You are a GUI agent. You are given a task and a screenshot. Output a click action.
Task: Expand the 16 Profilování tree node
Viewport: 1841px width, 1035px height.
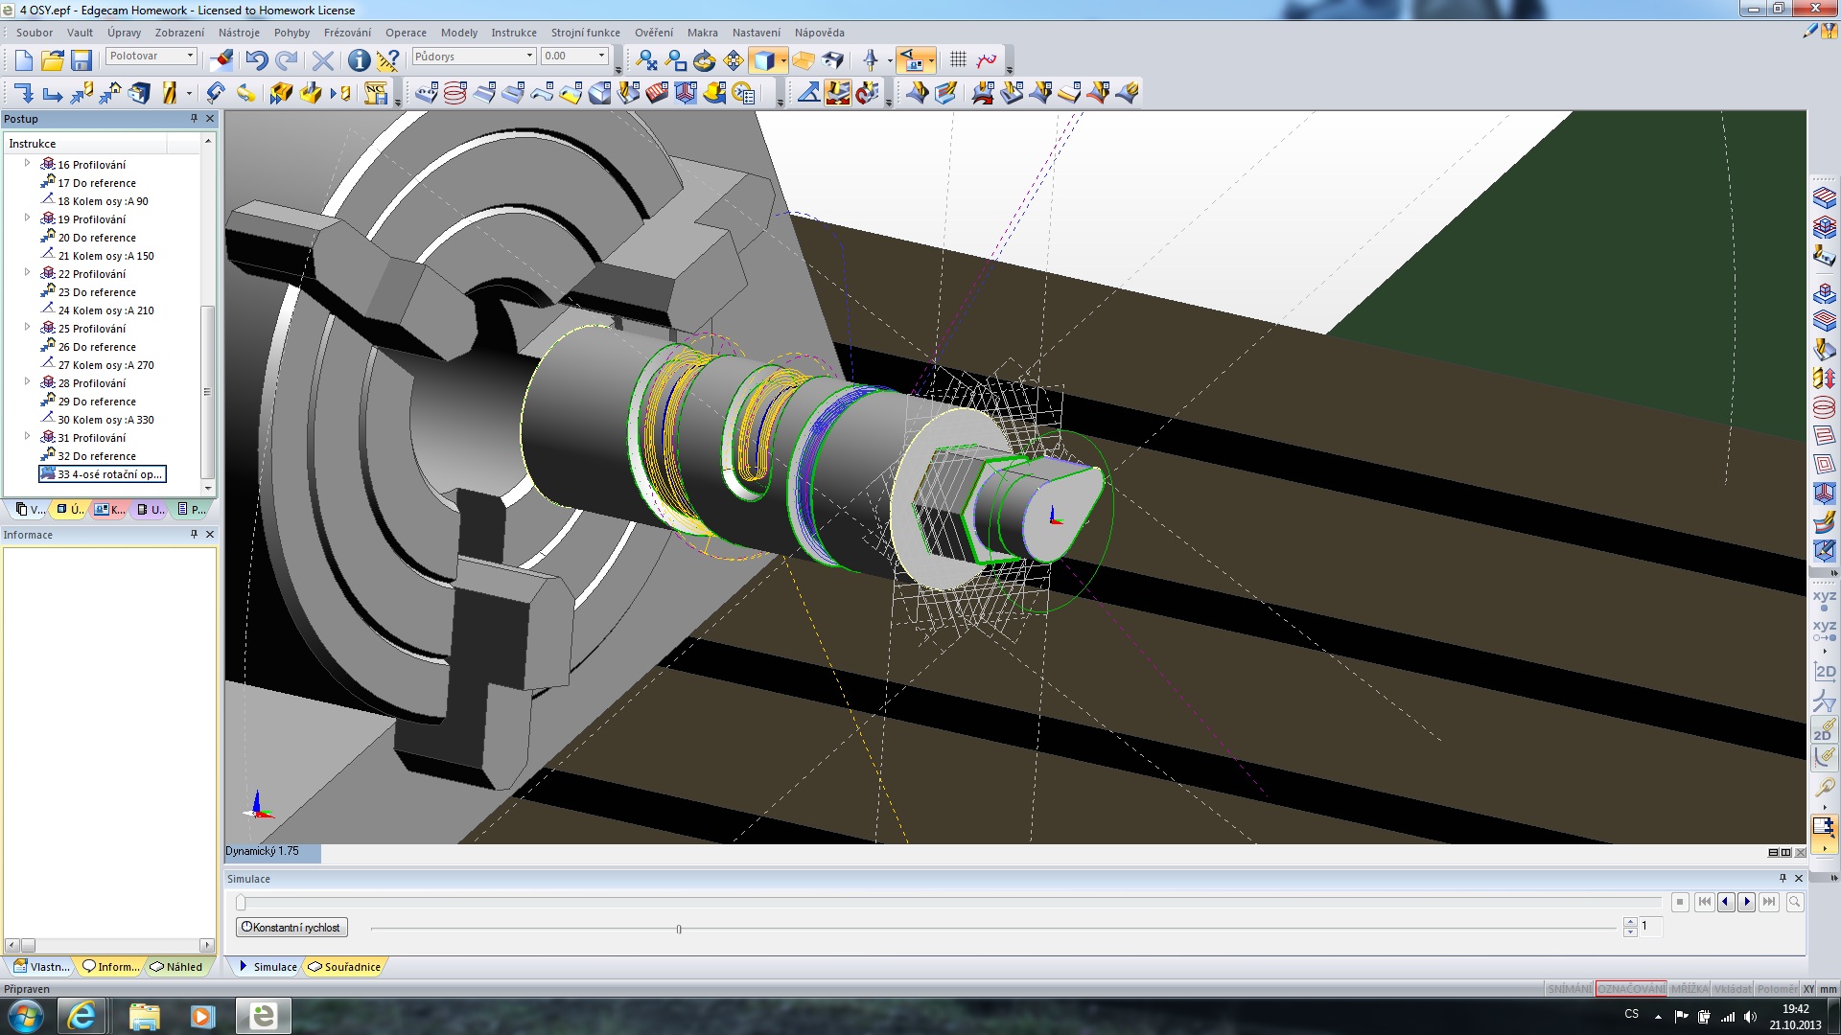27,164
